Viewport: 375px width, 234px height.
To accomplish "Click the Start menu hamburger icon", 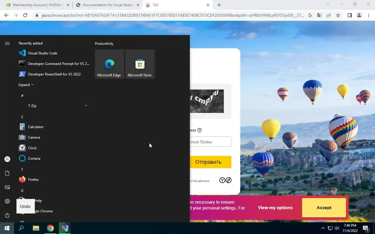I will pos(7,43).
